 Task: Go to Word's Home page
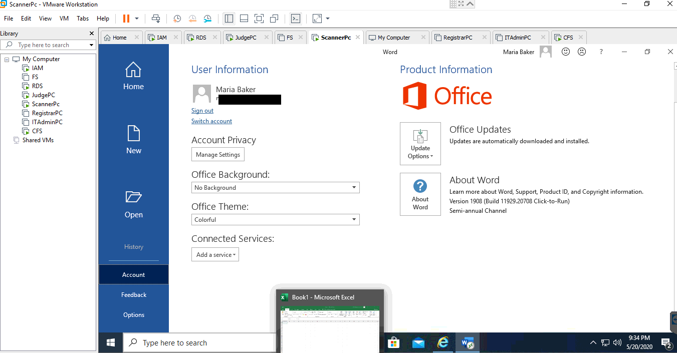tap(134, 76)
